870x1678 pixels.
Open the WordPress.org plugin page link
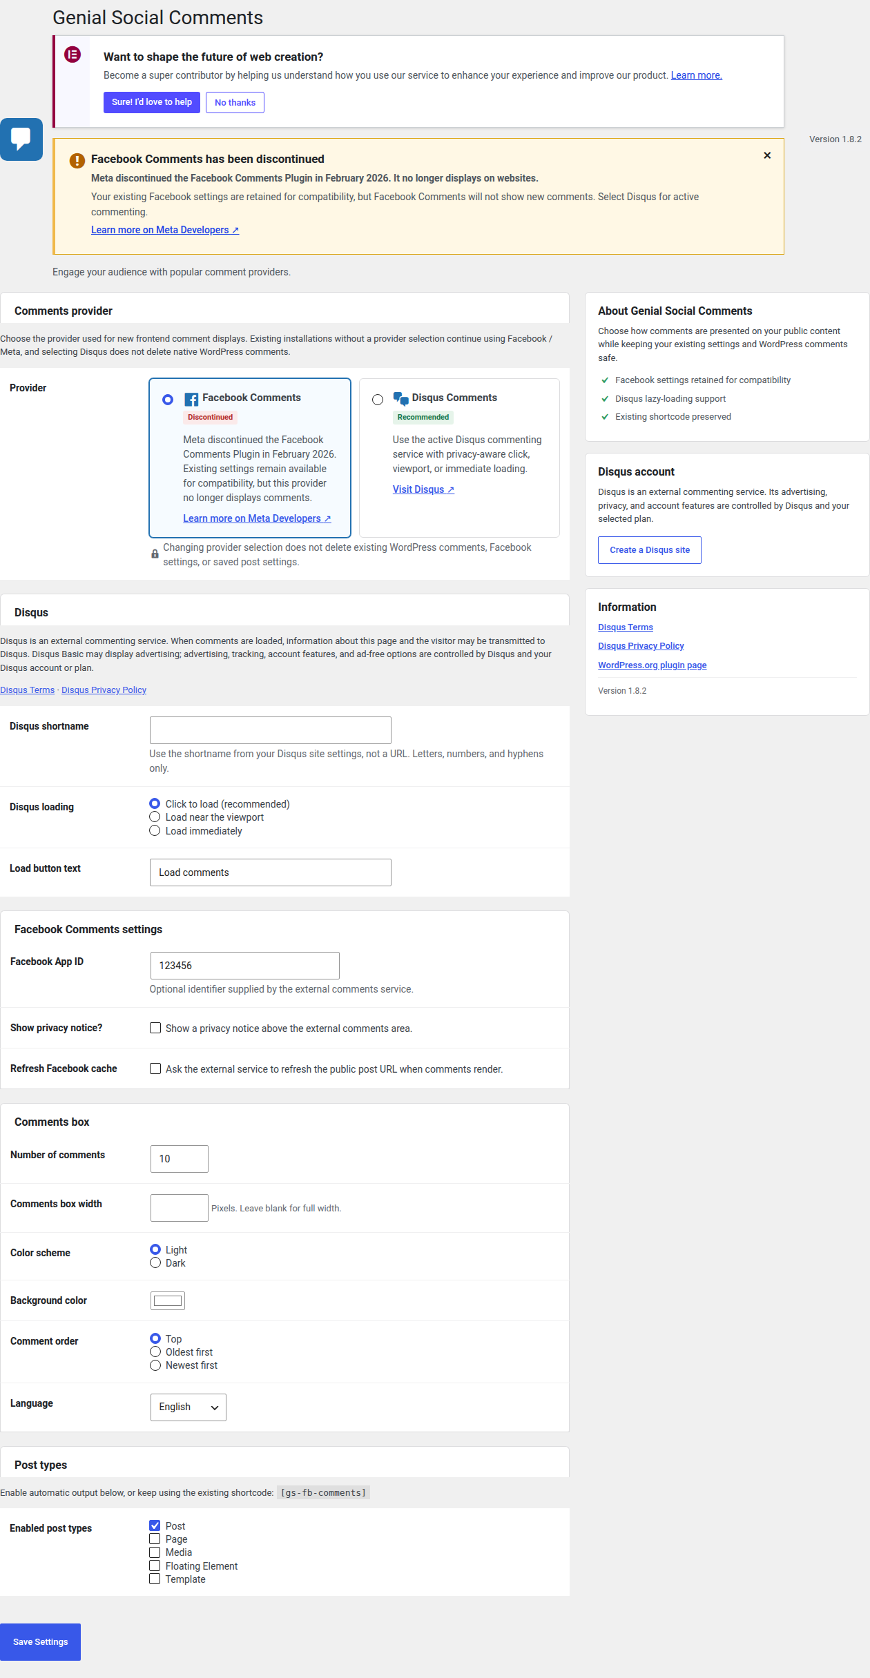pyautogui.click(x=652, y=665)
